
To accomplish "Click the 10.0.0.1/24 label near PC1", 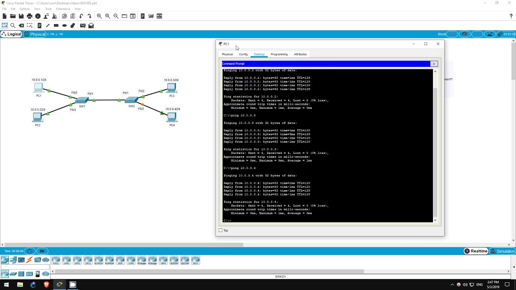I will click(x=39, y=80).
